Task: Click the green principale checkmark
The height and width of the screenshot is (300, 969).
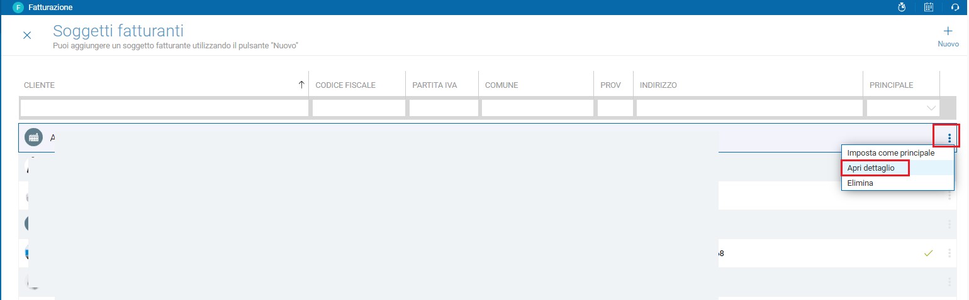Action: (x=928, y=254)
